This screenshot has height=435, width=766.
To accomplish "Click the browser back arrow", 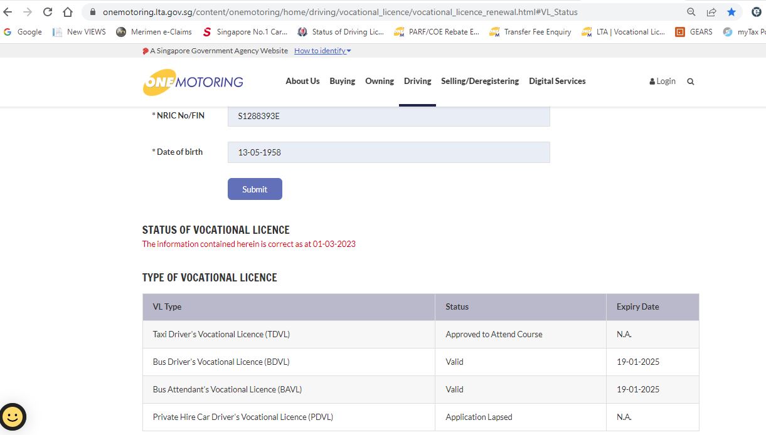I will pos(8,12).
